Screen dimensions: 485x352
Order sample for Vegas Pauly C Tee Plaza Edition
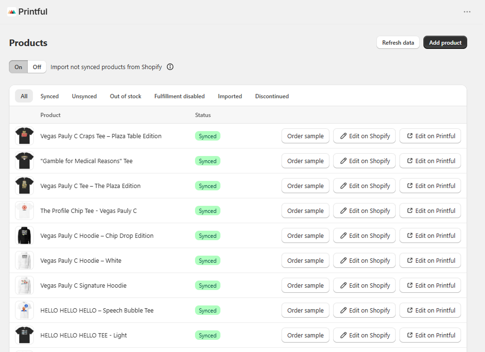click(305, 186)
